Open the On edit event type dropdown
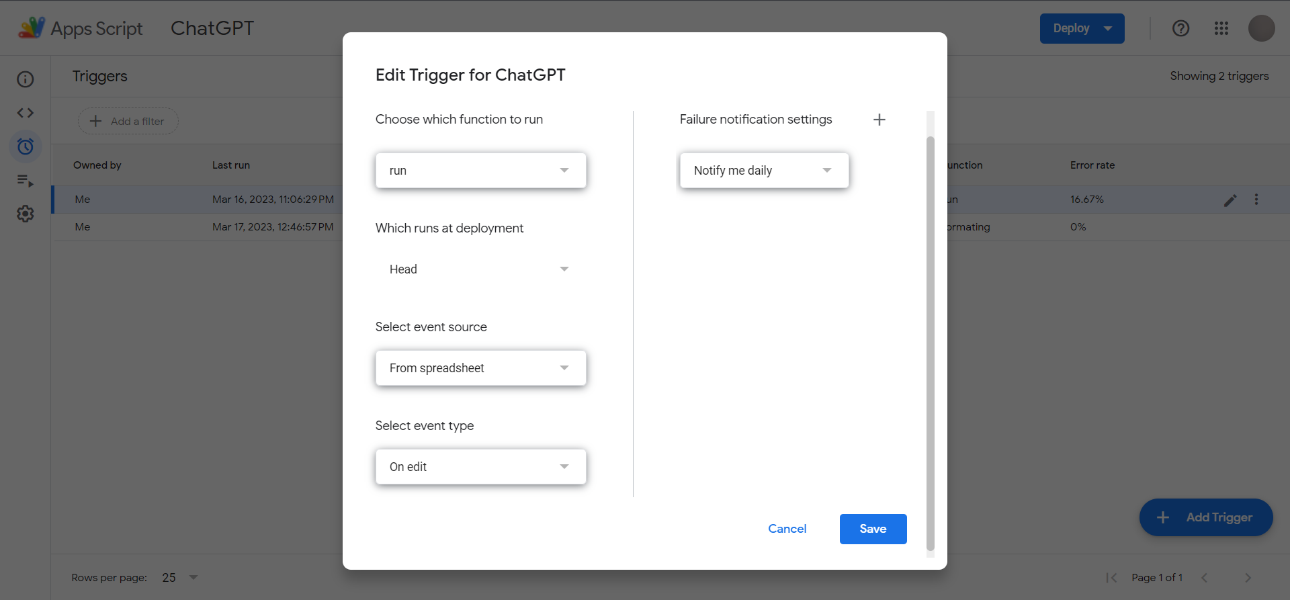 point(481,467)
